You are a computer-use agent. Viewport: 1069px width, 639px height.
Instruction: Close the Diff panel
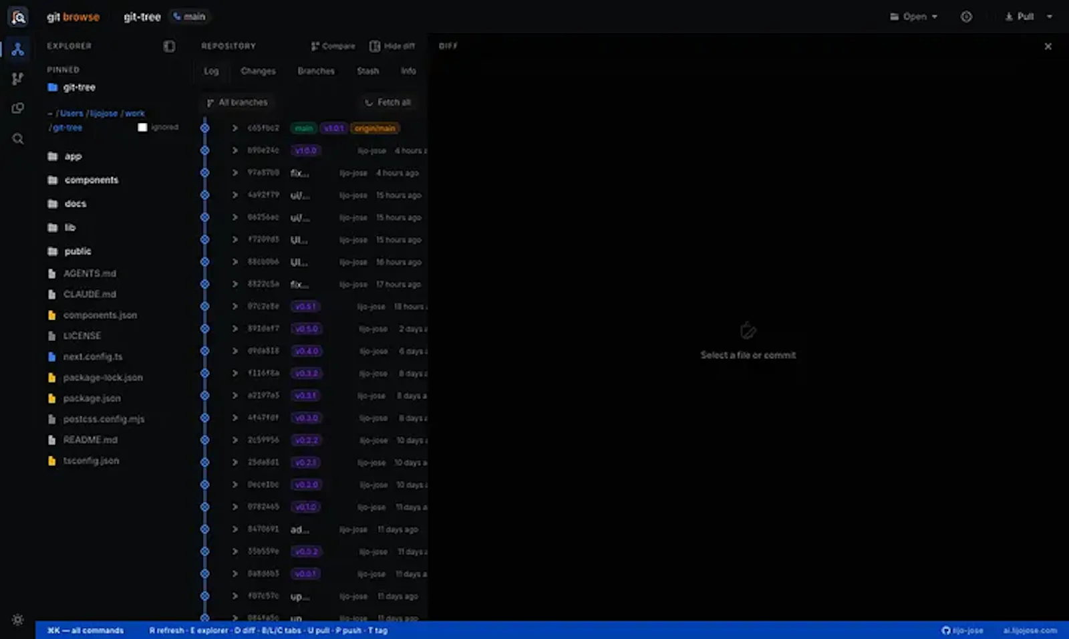point(1048,46)
